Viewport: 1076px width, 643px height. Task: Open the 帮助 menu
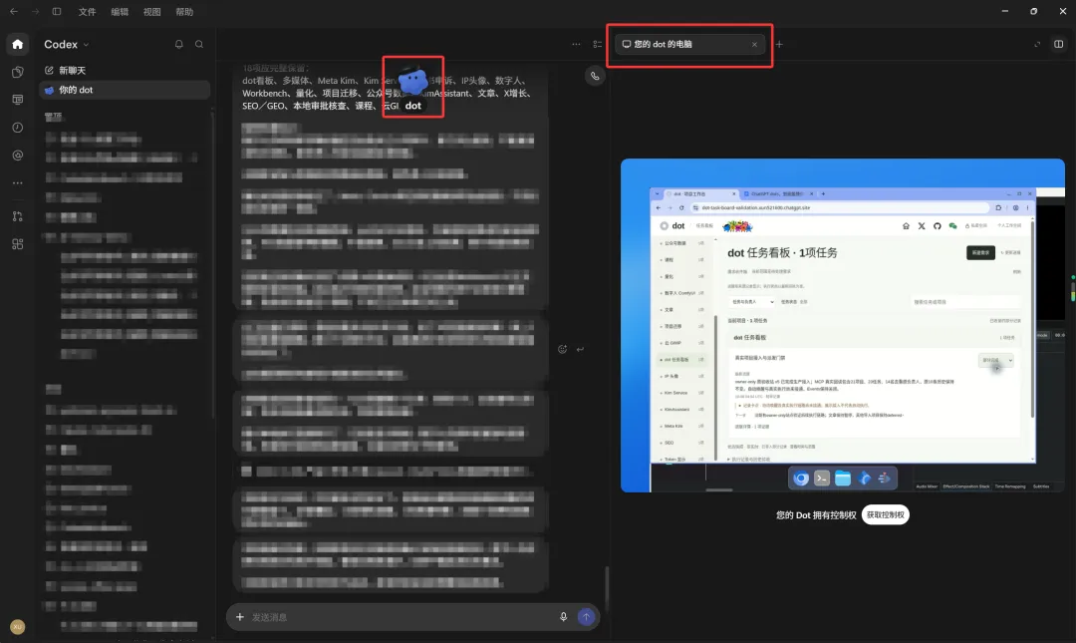(x=184, y=12)
